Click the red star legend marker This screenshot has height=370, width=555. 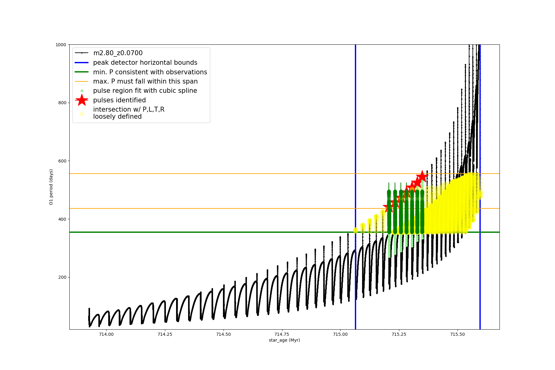(82, 100)
